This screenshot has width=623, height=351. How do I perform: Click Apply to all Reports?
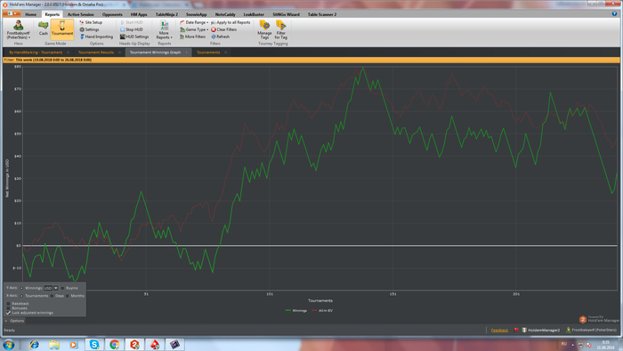[x=231, y=22]
